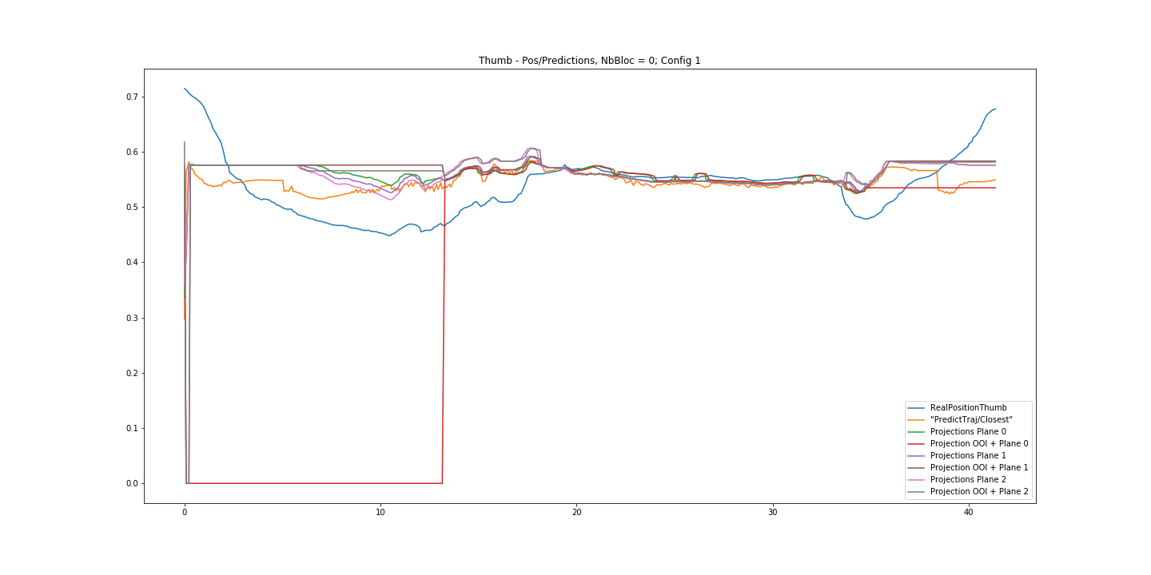
Task: Click the 0.7 tick label on y-axis
Action: (x=132, y=97)
